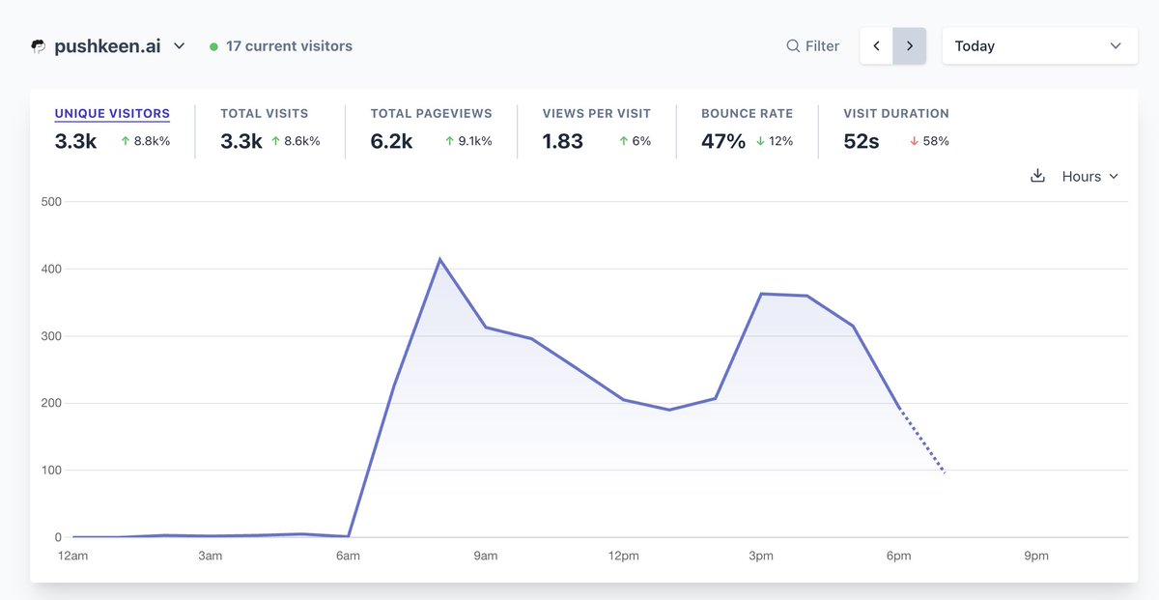Click the 300 y-axis label

[x=51, y=336]
